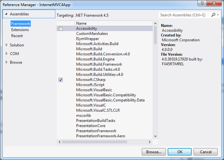Select Microsoft.Activities.Build in the list
Screen dimensions: 224x160
105,44
